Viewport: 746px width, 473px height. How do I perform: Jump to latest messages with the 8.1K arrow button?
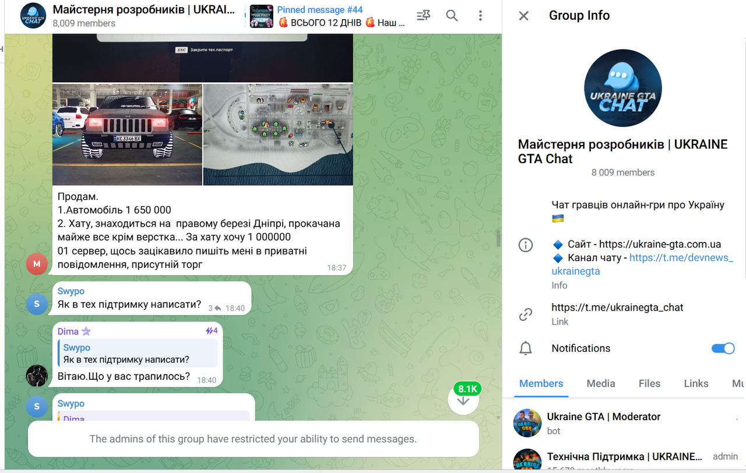click(x=463, y=398)
